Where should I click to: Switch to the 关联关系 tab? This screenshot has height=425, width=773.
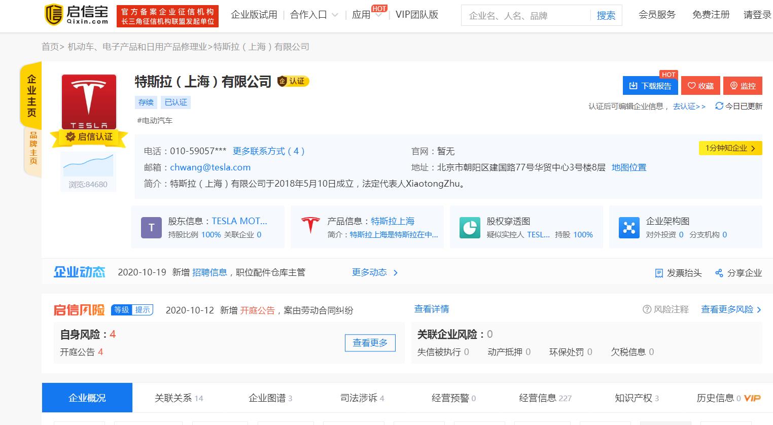click(179, 398)
